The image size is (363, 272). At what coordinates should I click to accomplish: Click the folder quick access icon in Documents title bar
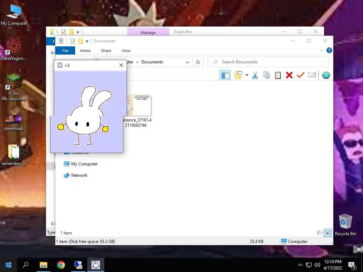[x=80, y=41]
